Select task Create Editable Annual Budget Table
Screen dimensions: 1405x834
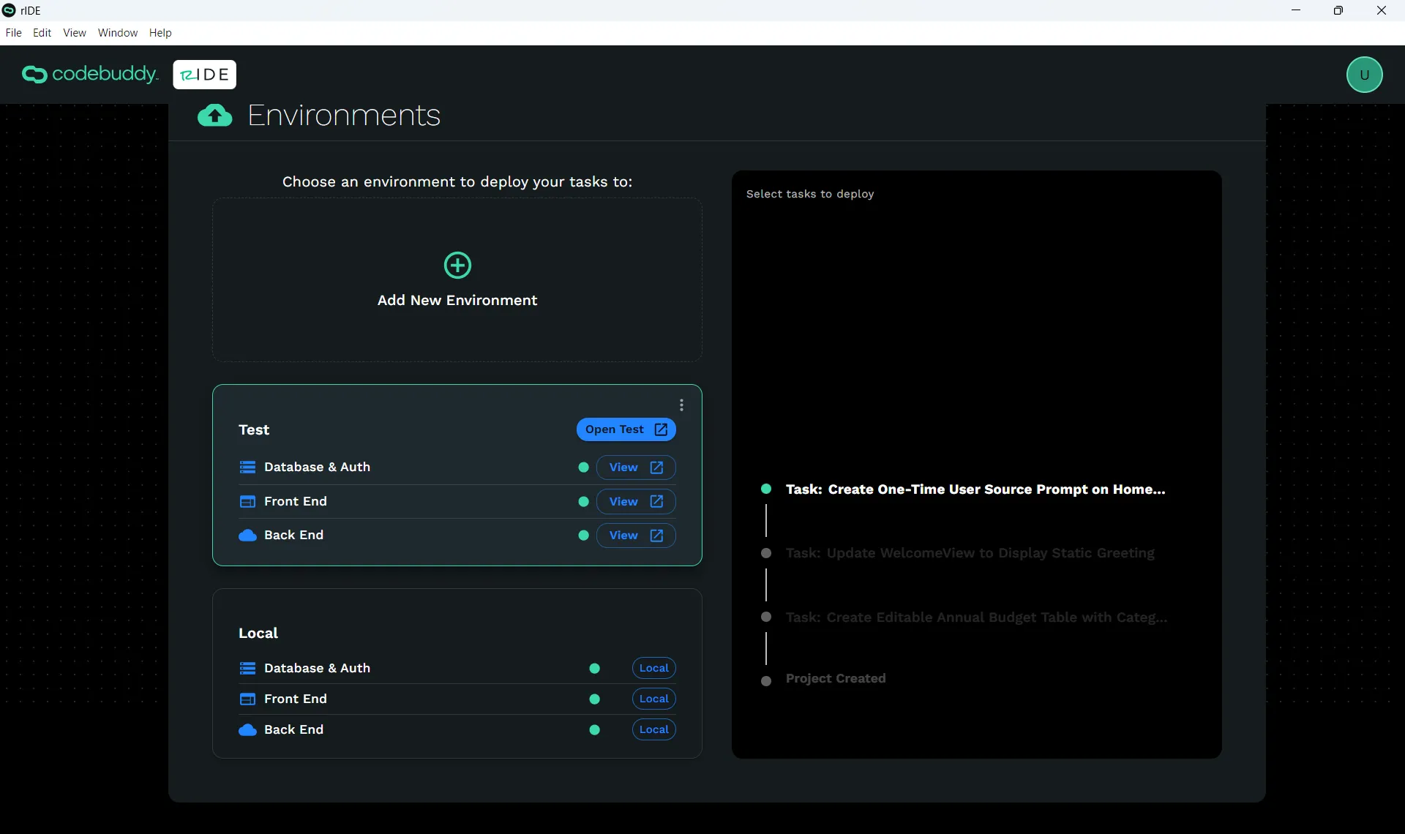pos(976,617)
